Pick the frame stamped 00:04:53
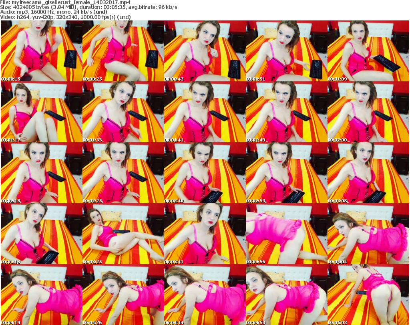 [x=286, y=295]
